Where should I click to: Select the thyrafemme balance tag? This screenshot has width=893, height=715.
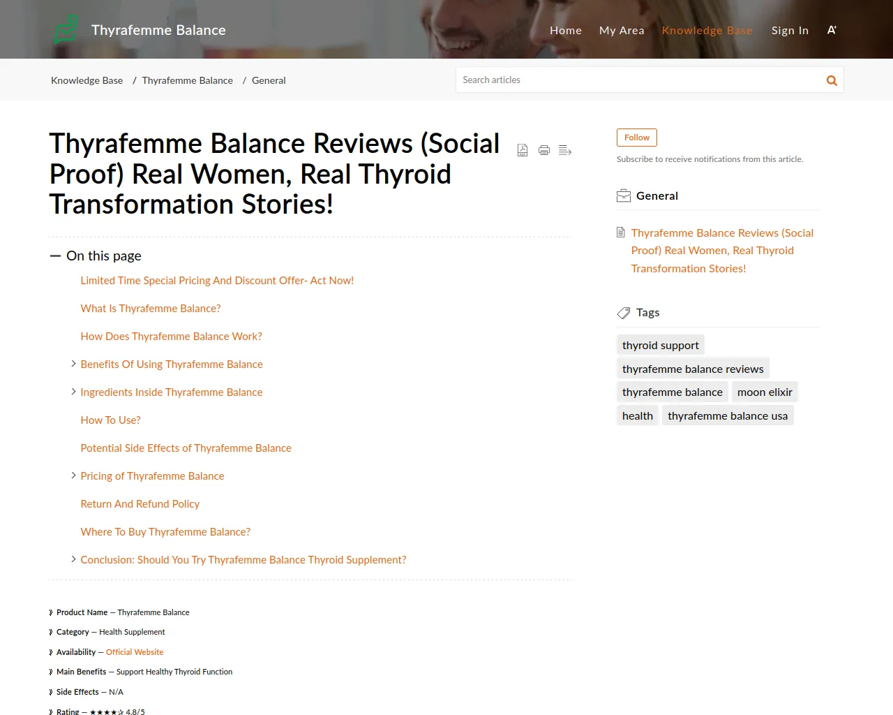[673, 392]
